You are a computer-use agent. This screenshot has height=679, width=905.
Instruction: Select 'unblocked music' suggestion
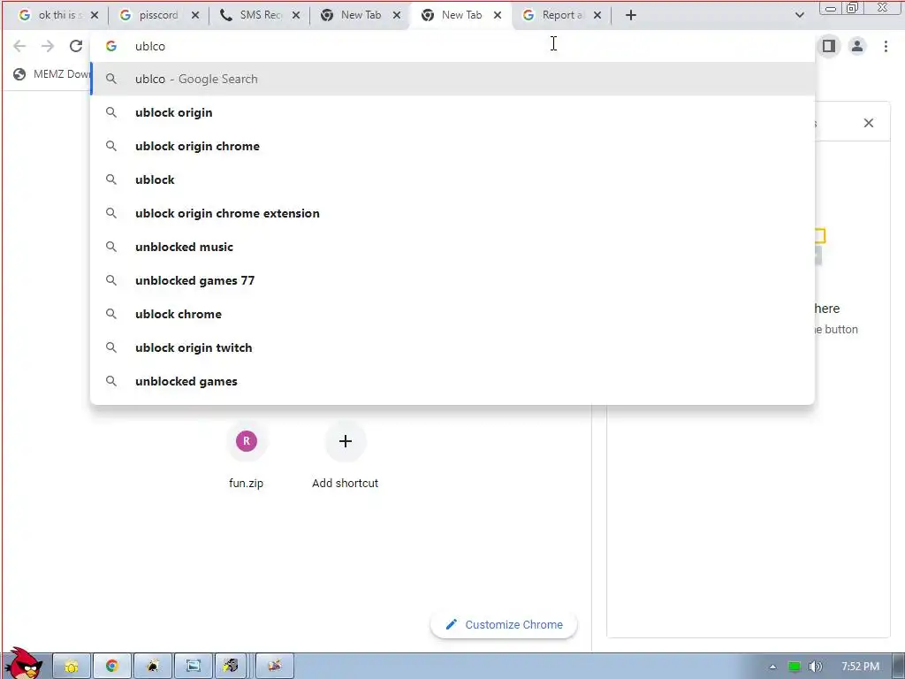coord(452,247)
